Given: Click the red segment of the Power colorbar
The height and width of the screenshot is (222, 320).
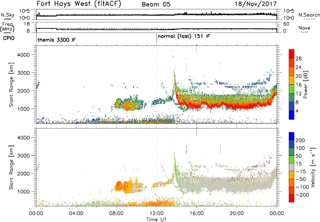Looking at the screenshot, I should coord(292,54).
